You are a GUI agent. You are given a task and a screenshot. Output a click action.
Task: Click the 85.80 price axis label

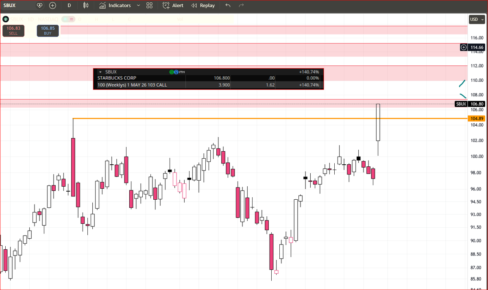point(477,279)
